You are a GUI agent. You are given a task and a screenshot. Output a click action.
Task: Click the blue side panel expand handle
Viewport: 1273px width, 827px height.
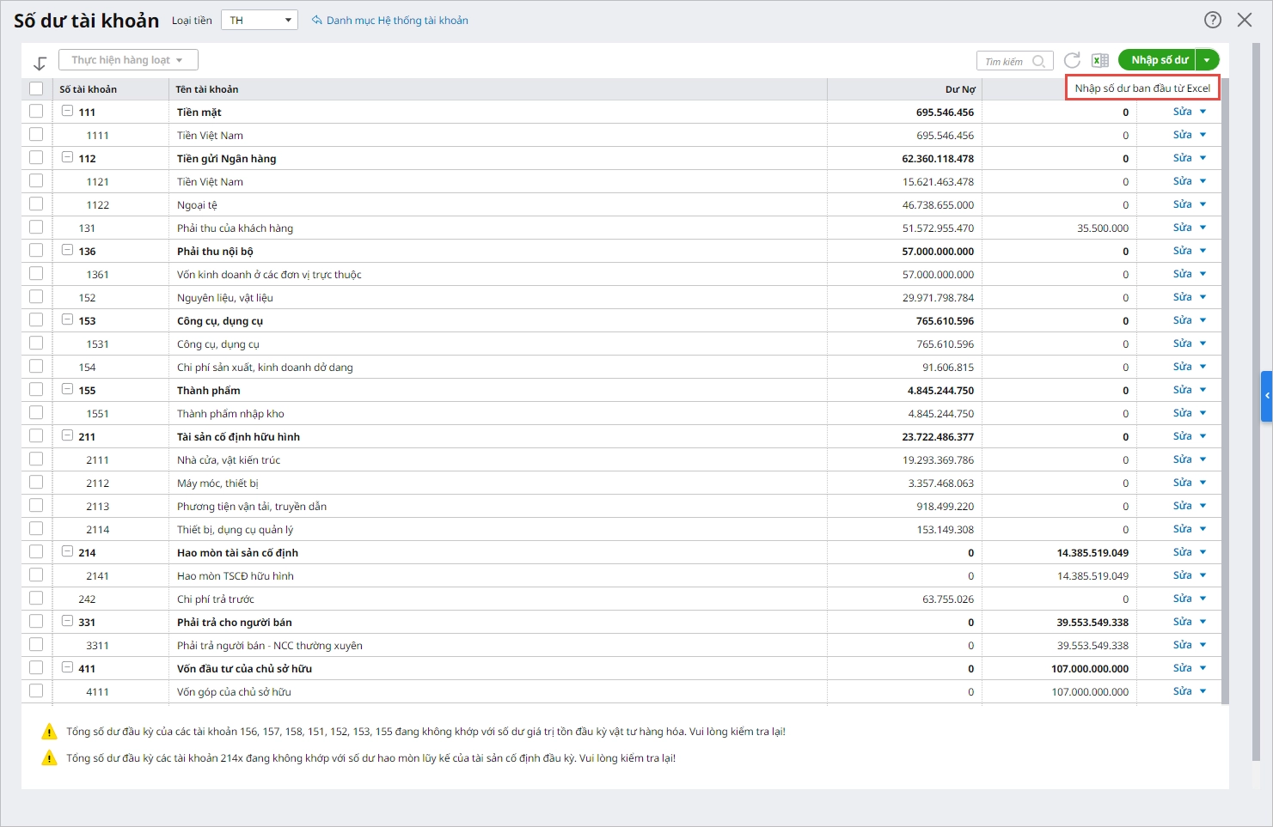click(1266, 396)
